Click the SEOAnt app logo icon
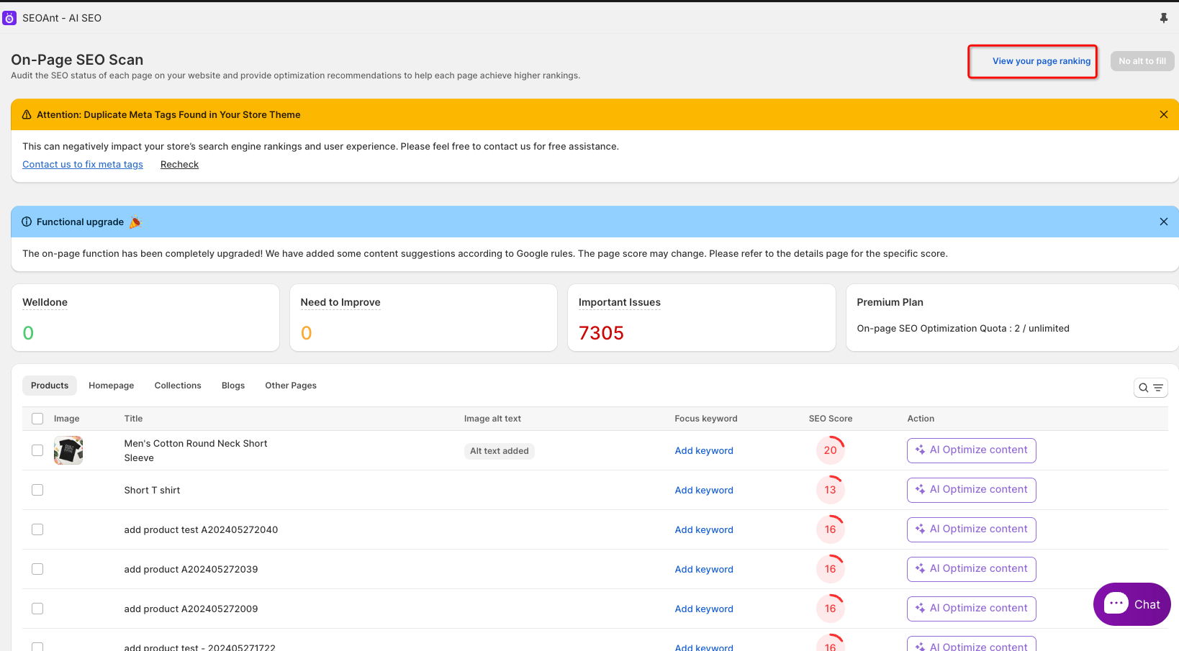This screenshot has width=1179, height=651. click(9, 18)
